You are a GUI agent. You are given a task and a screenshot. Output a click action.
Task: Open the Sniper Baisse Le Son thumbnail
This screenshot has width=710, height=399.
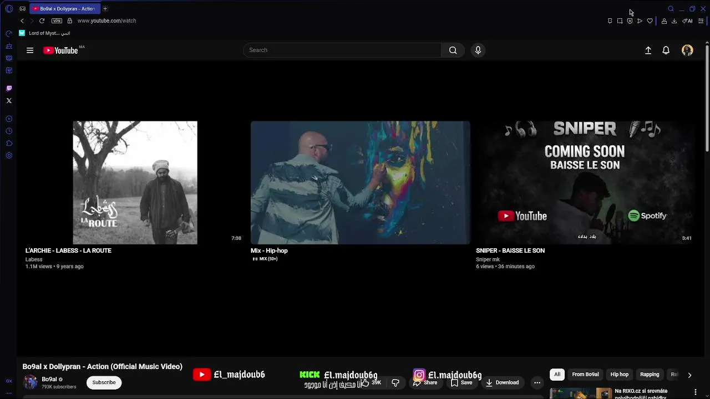[585, 182]
